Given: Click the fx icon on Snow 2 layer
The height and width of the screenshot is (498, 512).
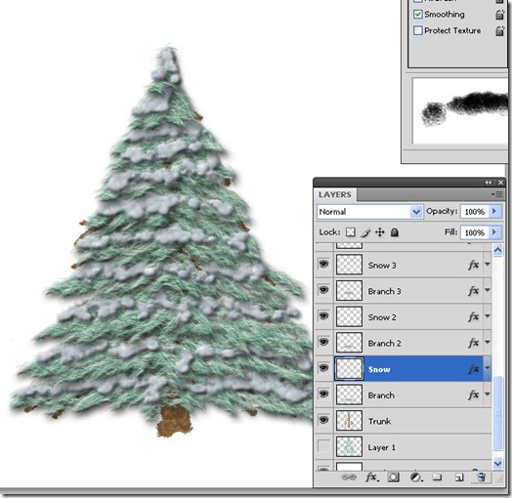Looking at the screenshot, I should pyautogui.click(x=474, y=316).
